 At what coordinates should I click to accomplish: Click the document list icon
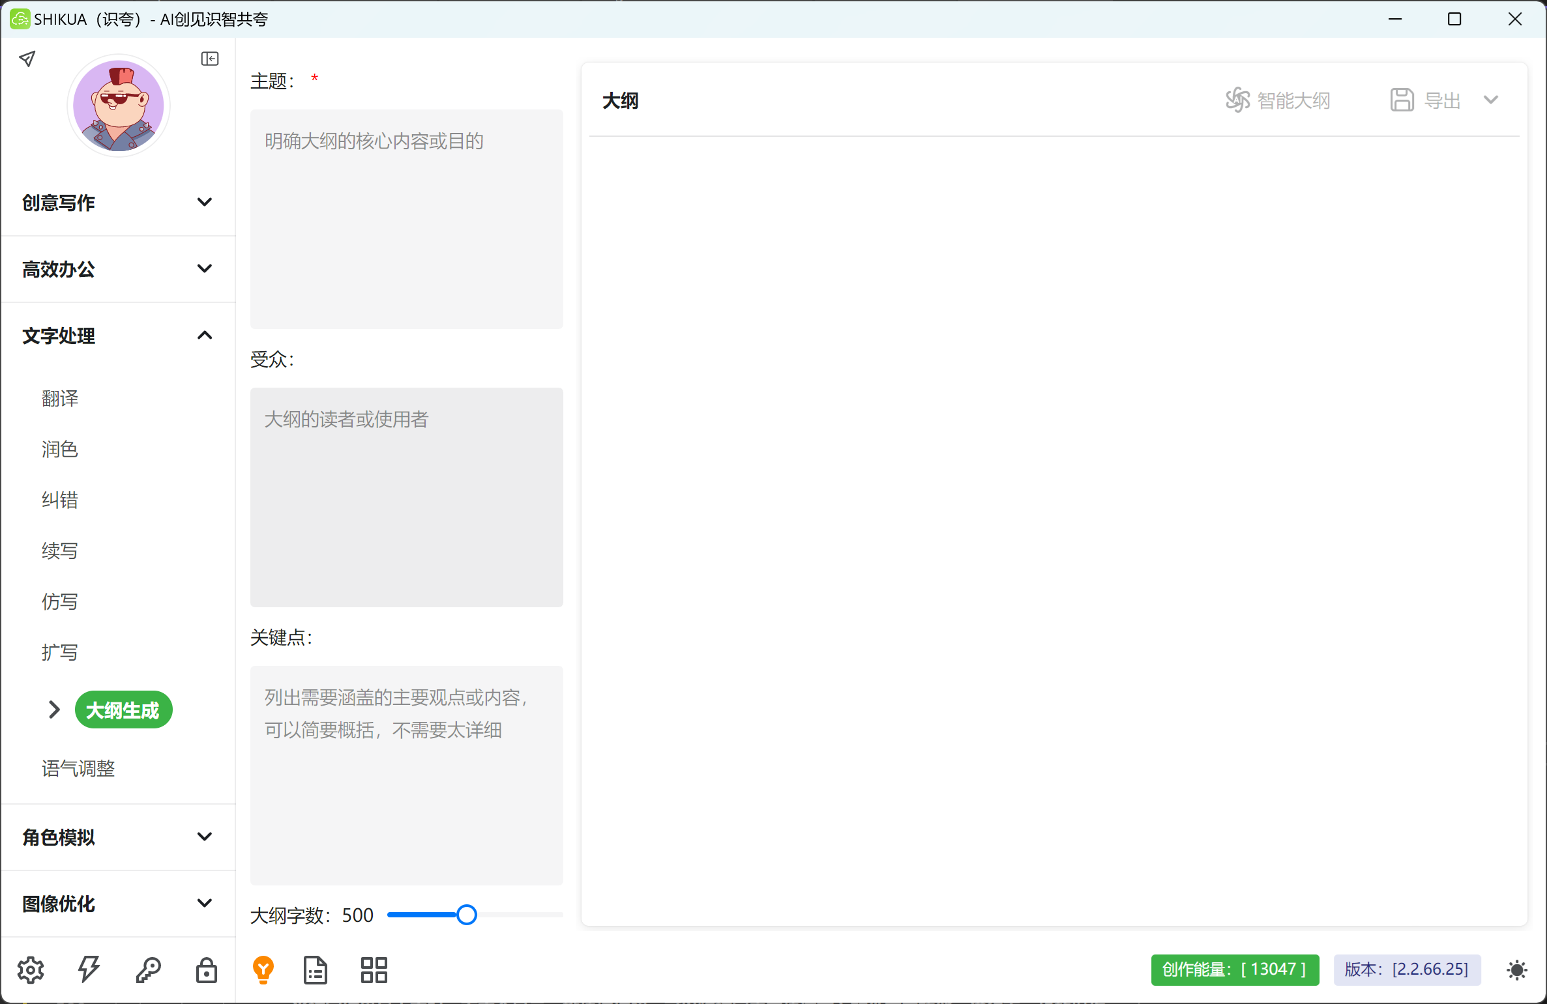point(316,970)
